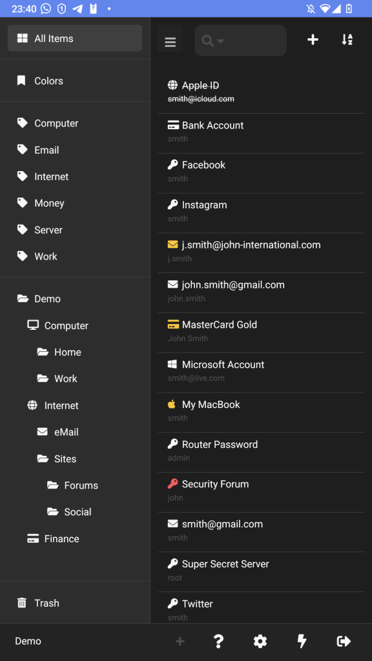Click the lock/sign-out arrow icon

344,641
